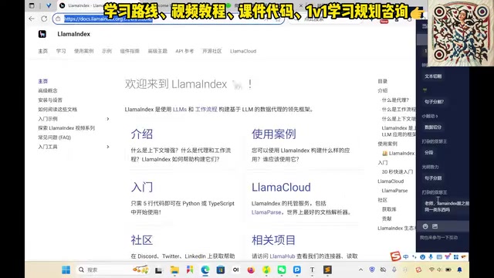Open the LlamaCloud navigation item
The image size is (494, 278).
click(243, 51)
